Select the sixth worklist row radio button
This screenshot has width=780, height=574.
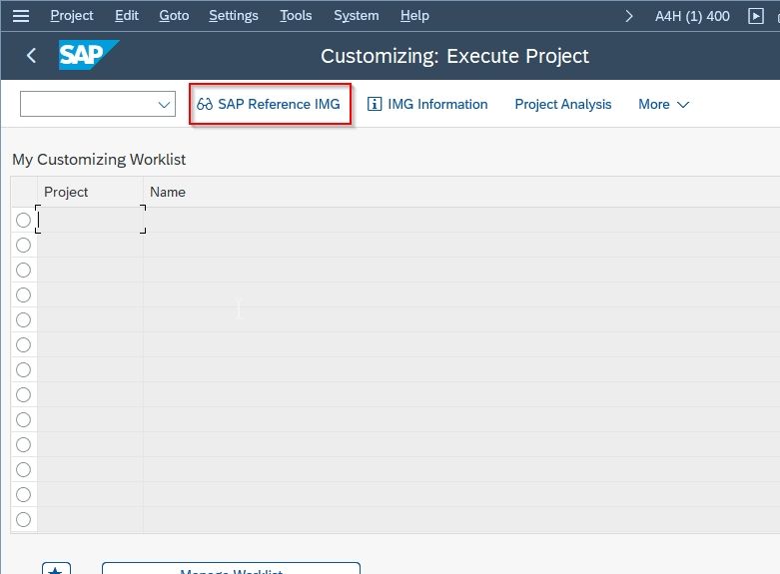tap(23, 344)
